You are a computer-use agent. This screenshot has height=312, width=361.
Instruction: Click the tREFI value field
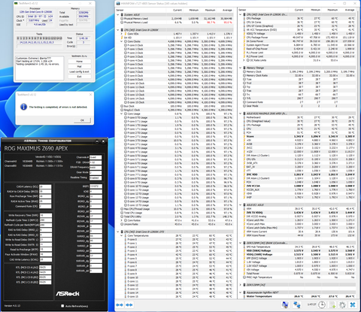click(x=96, y=186)
